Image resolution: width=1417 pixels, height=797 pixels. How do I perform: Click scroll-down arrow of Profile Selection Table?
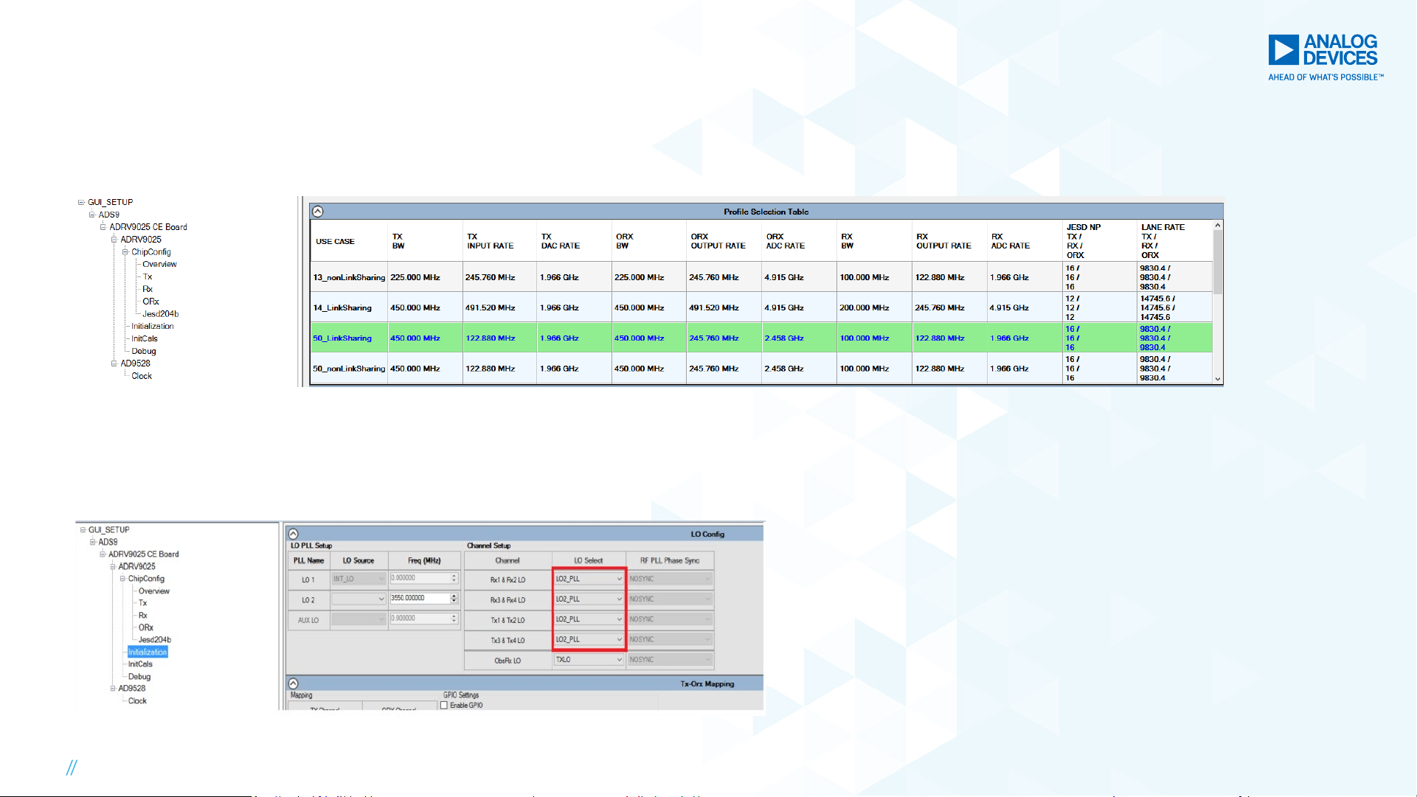[x=1218, y=379]
